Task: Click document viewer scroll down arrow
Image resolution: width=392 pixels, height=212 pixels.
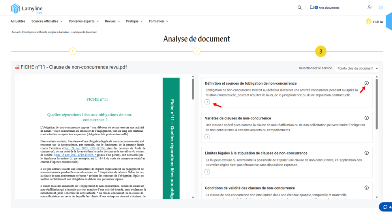Action: click(x=193, y=197)
